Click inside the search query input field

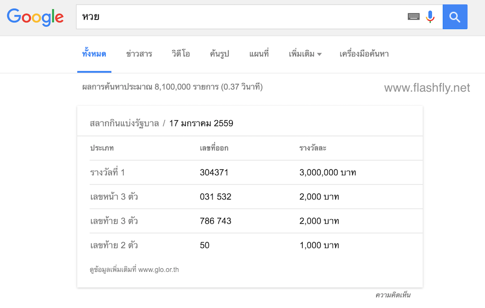click(194, 16)
